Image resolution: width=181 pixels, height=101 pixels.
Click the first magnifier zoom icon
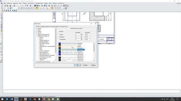49,6
